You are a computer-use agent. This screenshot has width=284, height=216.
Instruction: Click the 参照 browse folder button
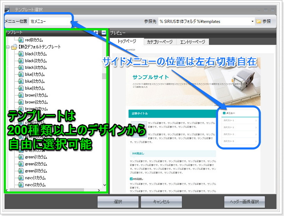click(x=264, y=21)
